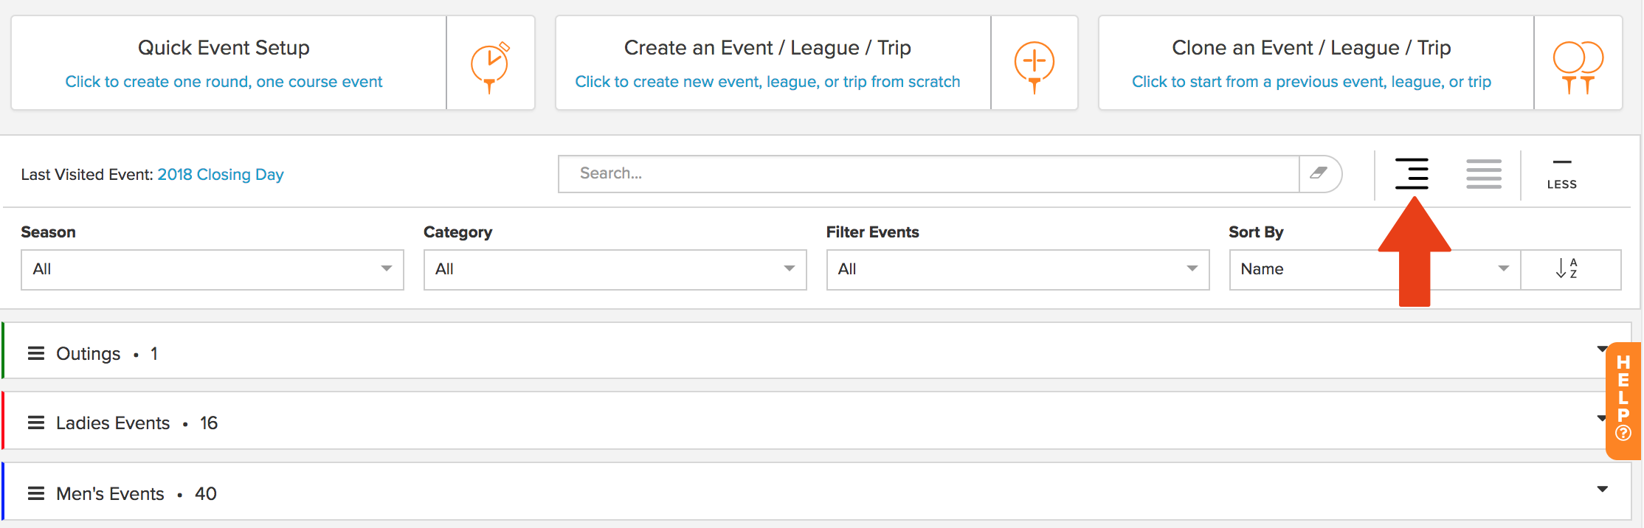The width and height of the screenshot is (1644, 528).
Task: Click into the Search events field
Action: [929, 173]
